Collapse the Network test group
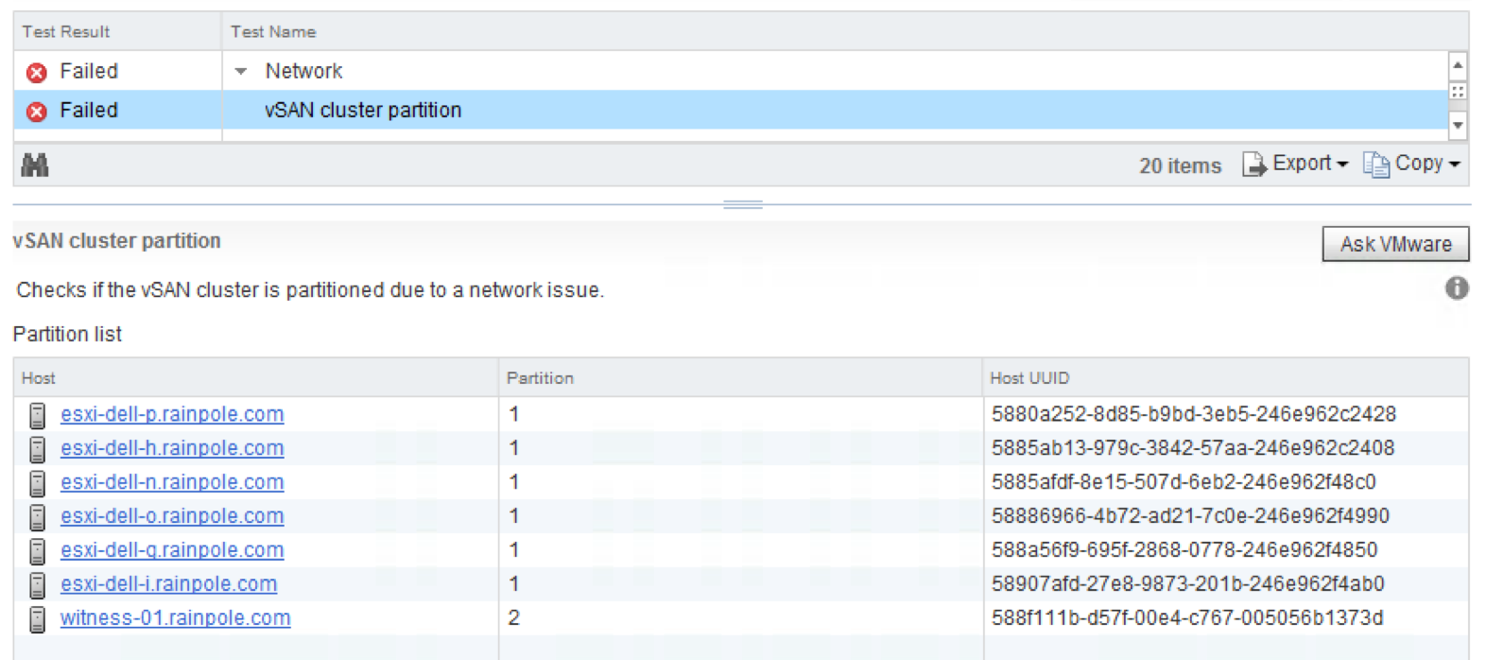The height and width of the screenshot is (660, 1486). 241,72
